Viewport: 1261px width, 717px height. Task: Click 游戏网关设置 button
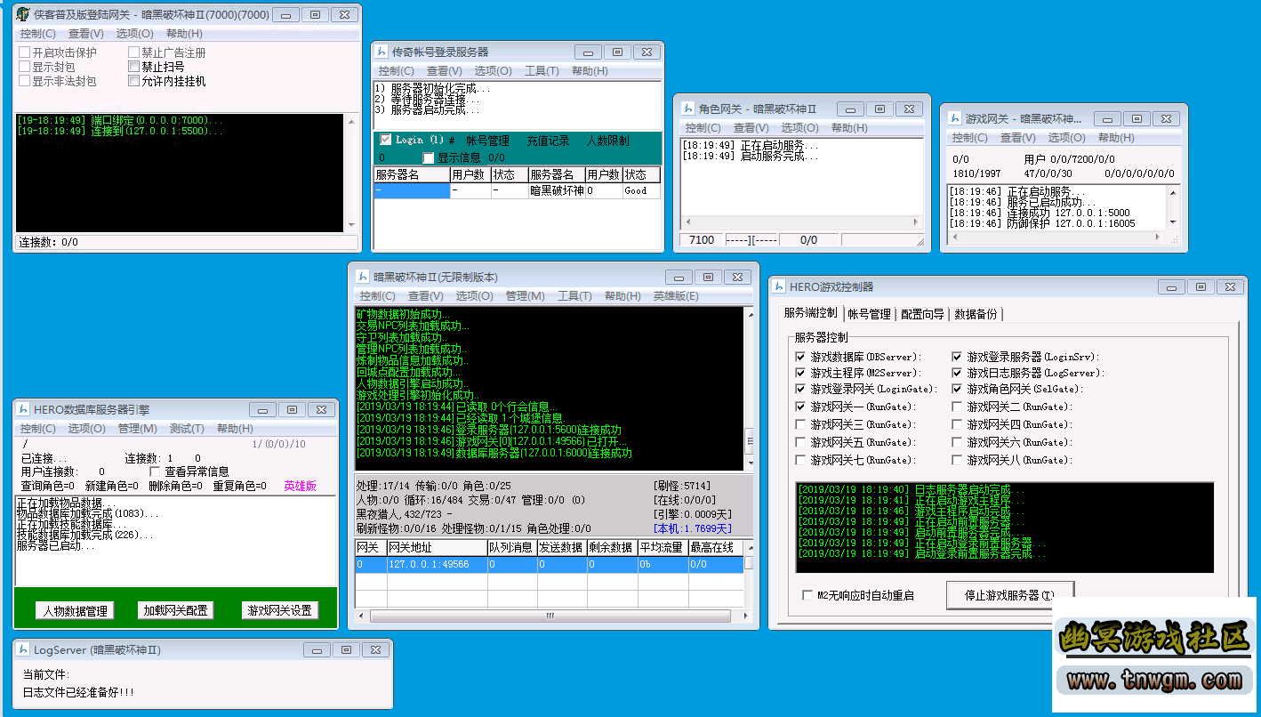280,610
